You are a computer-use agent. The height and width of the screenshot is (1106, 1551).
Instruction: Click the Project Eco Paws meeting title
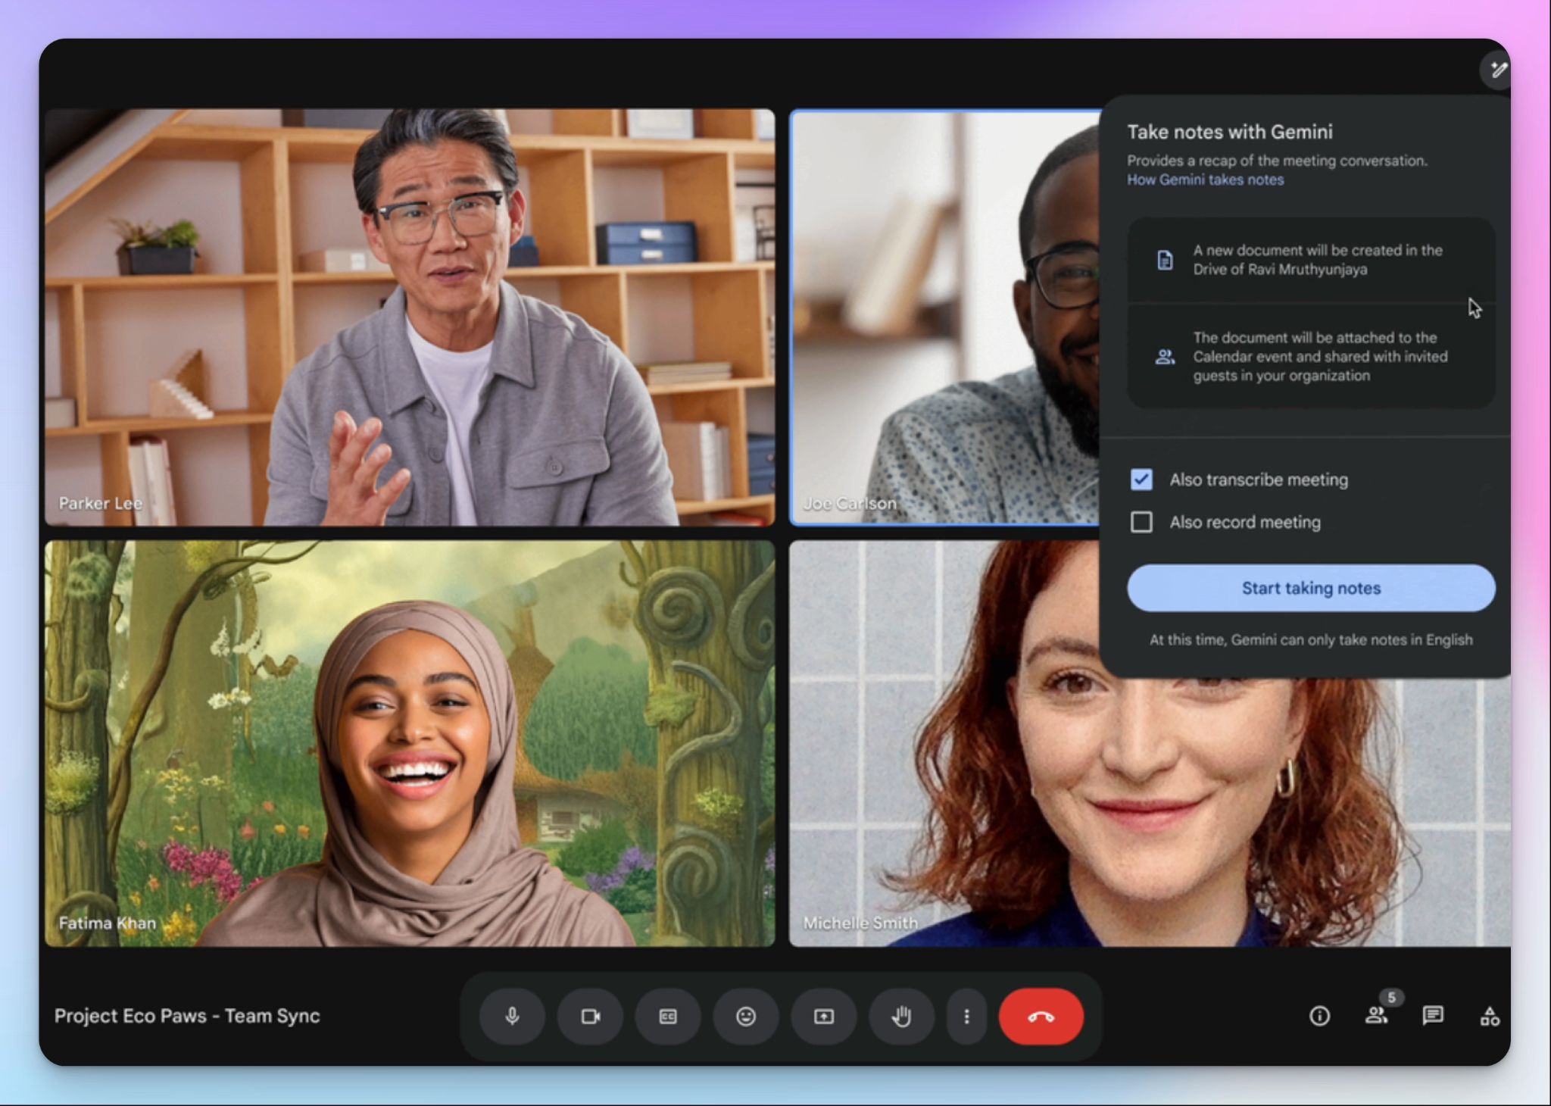click(x=187, y=1016)
